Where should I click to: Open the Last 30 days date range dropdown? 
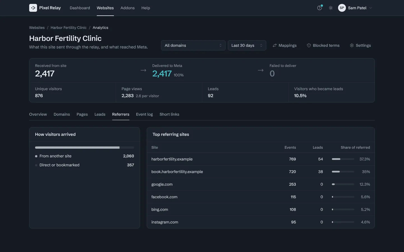(247, 45)
